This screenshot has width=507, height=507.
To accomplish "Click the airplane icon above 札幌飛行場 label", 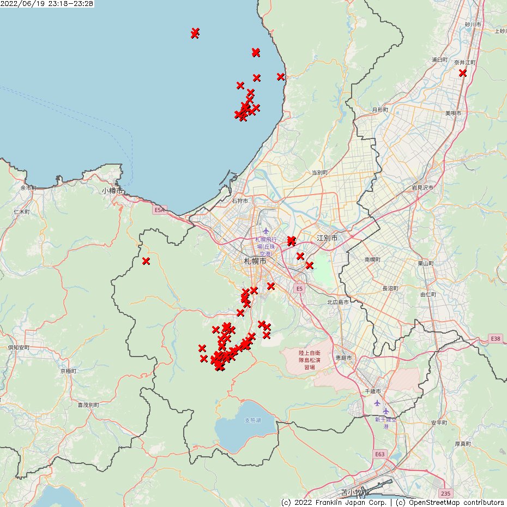I will pos(266,231).
